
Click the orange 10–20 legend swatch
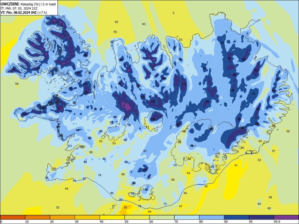pos(38,217)
